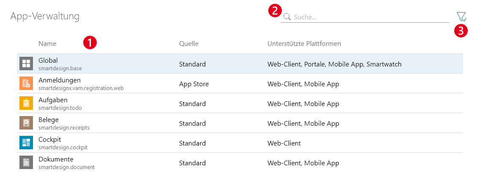Open the Anmeldungen app entry
This screenshot has height=172, width=480.
coord(59,80)
